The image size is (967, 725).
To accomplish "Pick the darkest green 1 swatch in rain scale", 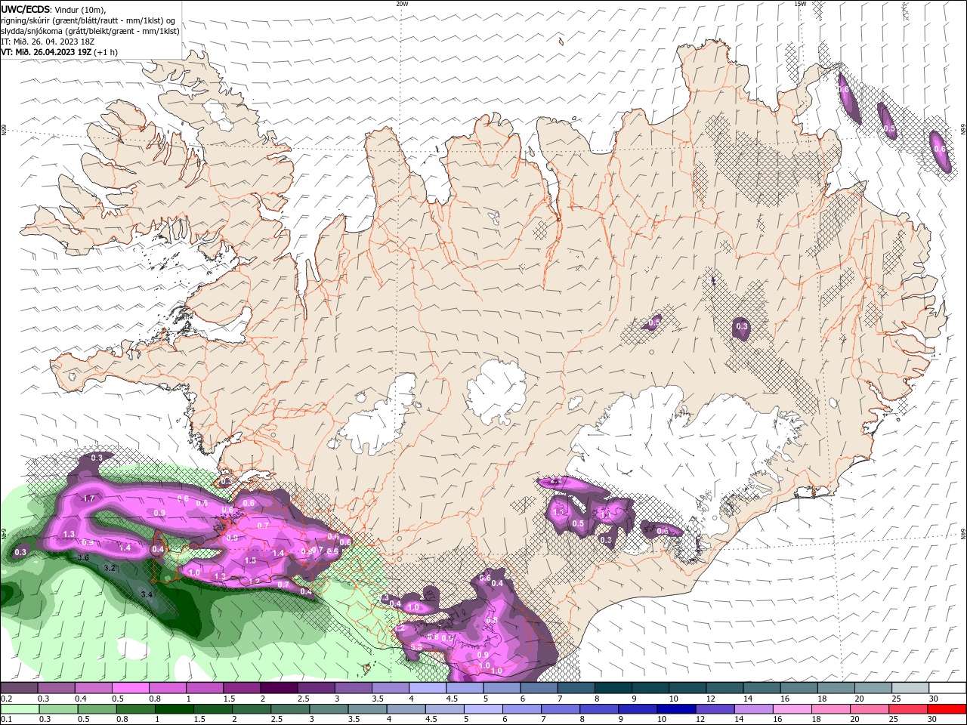I will pos(175,709).
